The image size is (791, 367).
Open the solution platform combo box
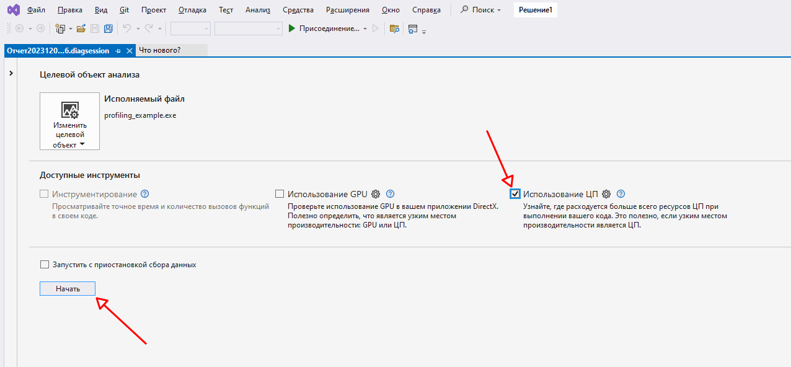pos(248,29)
